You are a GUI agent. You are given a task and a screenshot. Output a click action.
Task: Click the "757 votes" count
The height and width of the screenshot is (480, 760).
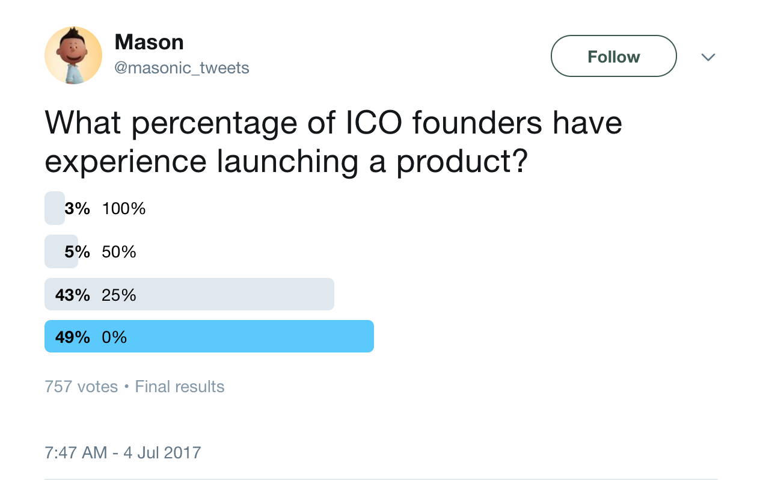coord(81,386)
